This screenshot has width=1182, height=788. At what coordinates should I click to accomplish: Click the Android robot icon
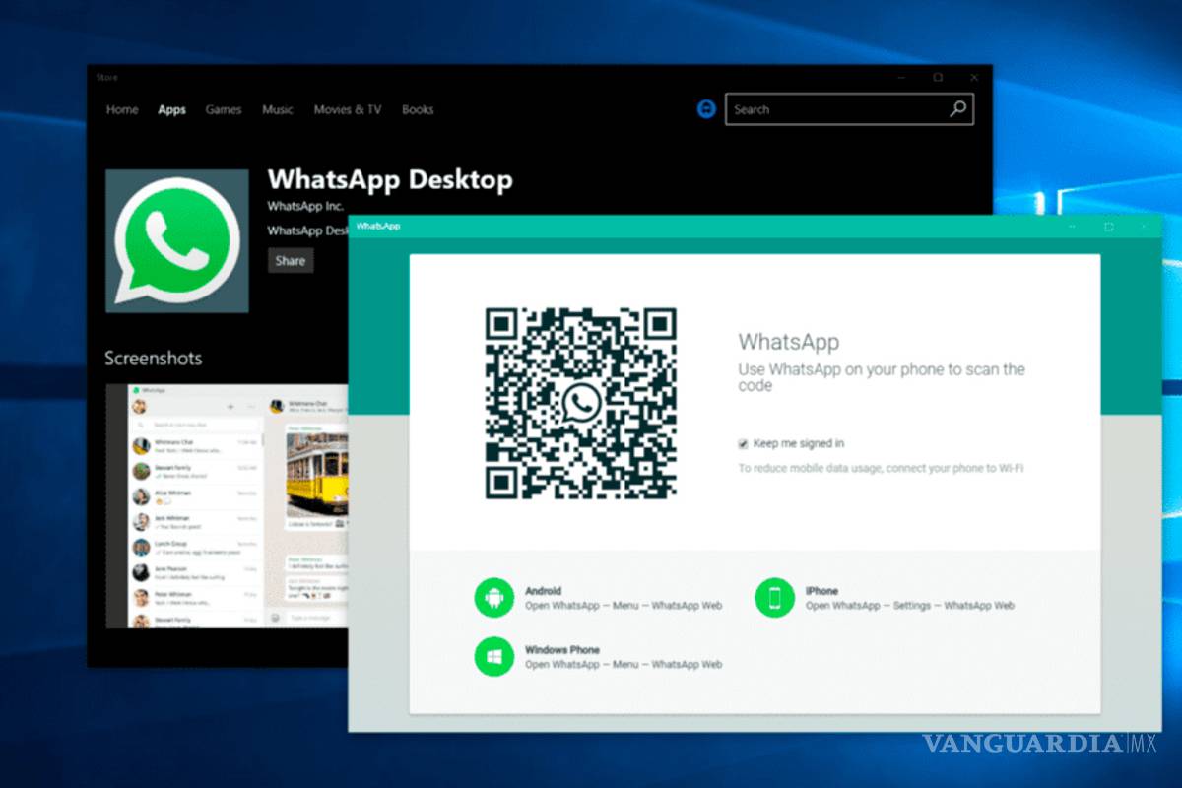coord(492,597)
